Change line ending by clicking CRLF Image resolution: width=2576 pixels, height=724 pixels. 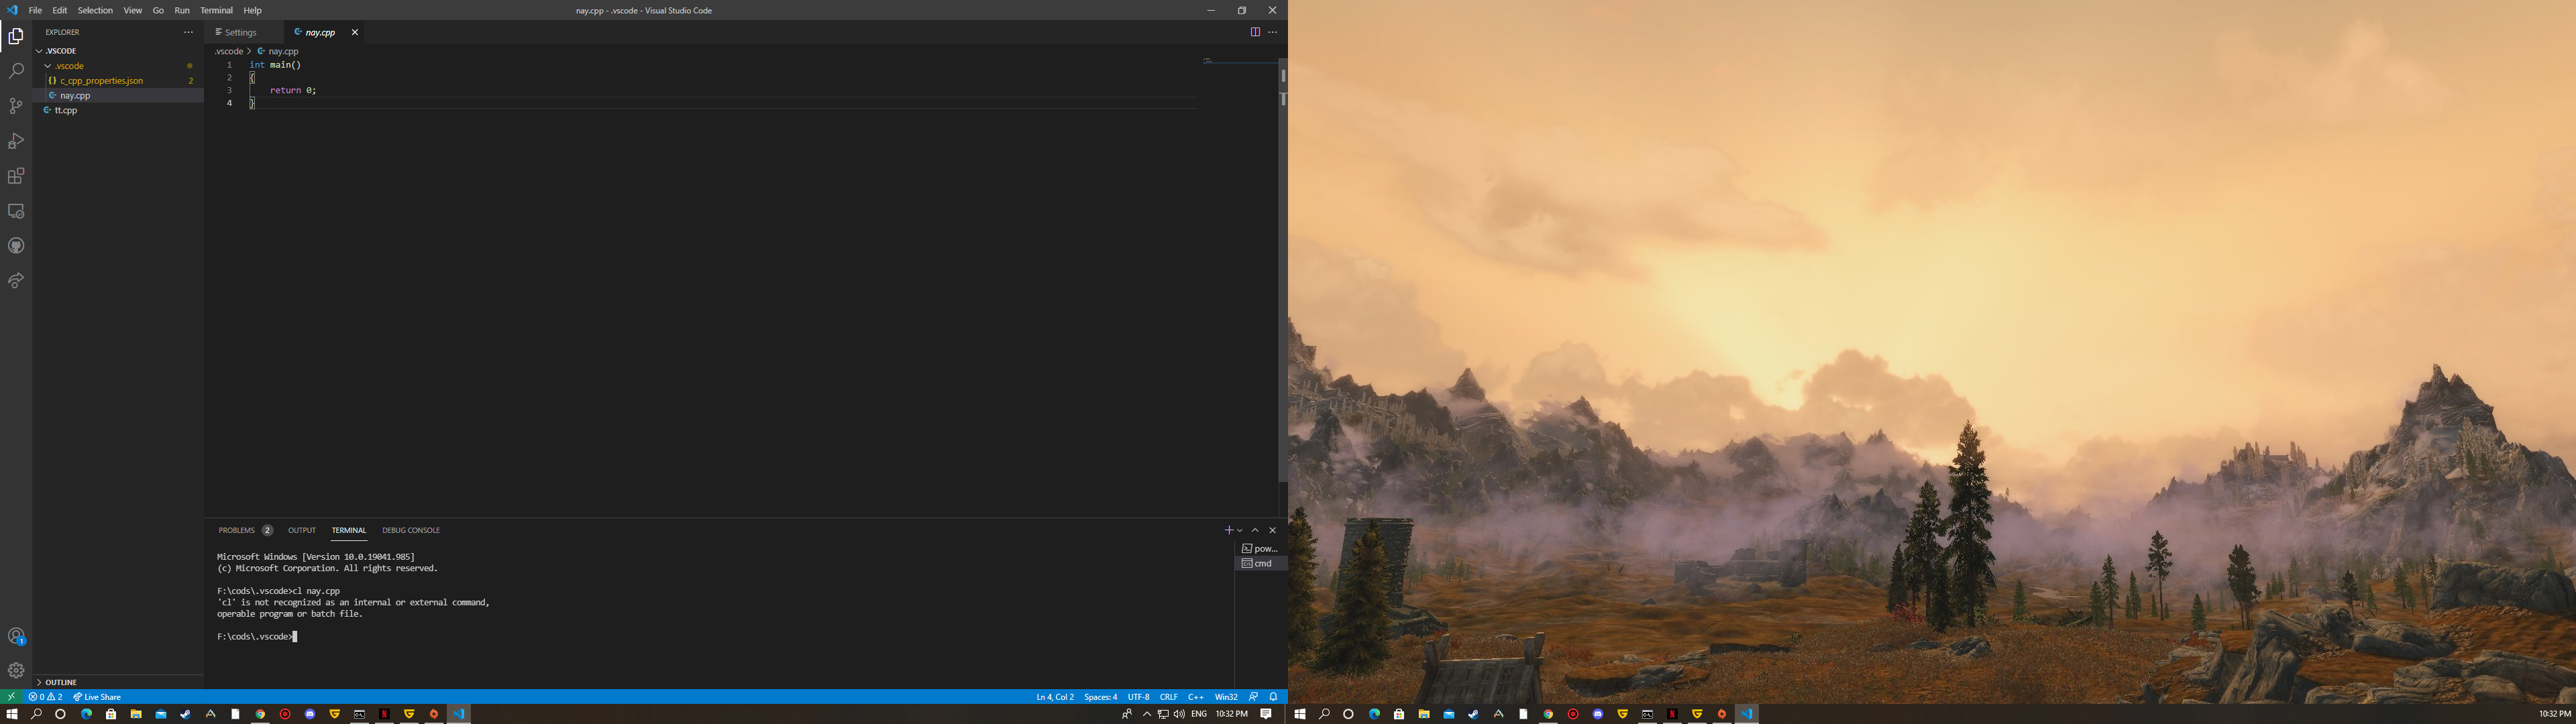(1168, 696)
